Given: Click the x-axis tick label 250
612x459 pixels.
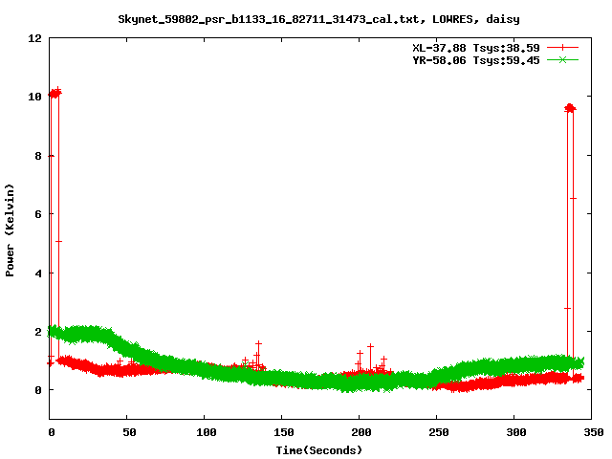Looking at the screenshot, I should click(x=438, y=432).
